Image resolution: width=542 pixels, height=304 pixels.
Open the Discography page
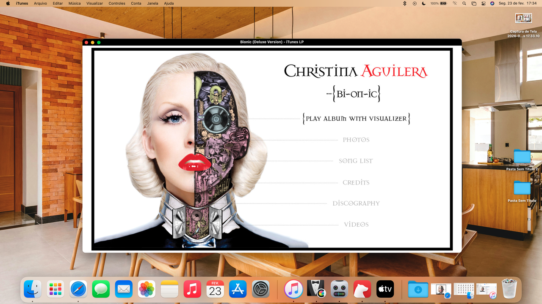click(x=356, y=203)
